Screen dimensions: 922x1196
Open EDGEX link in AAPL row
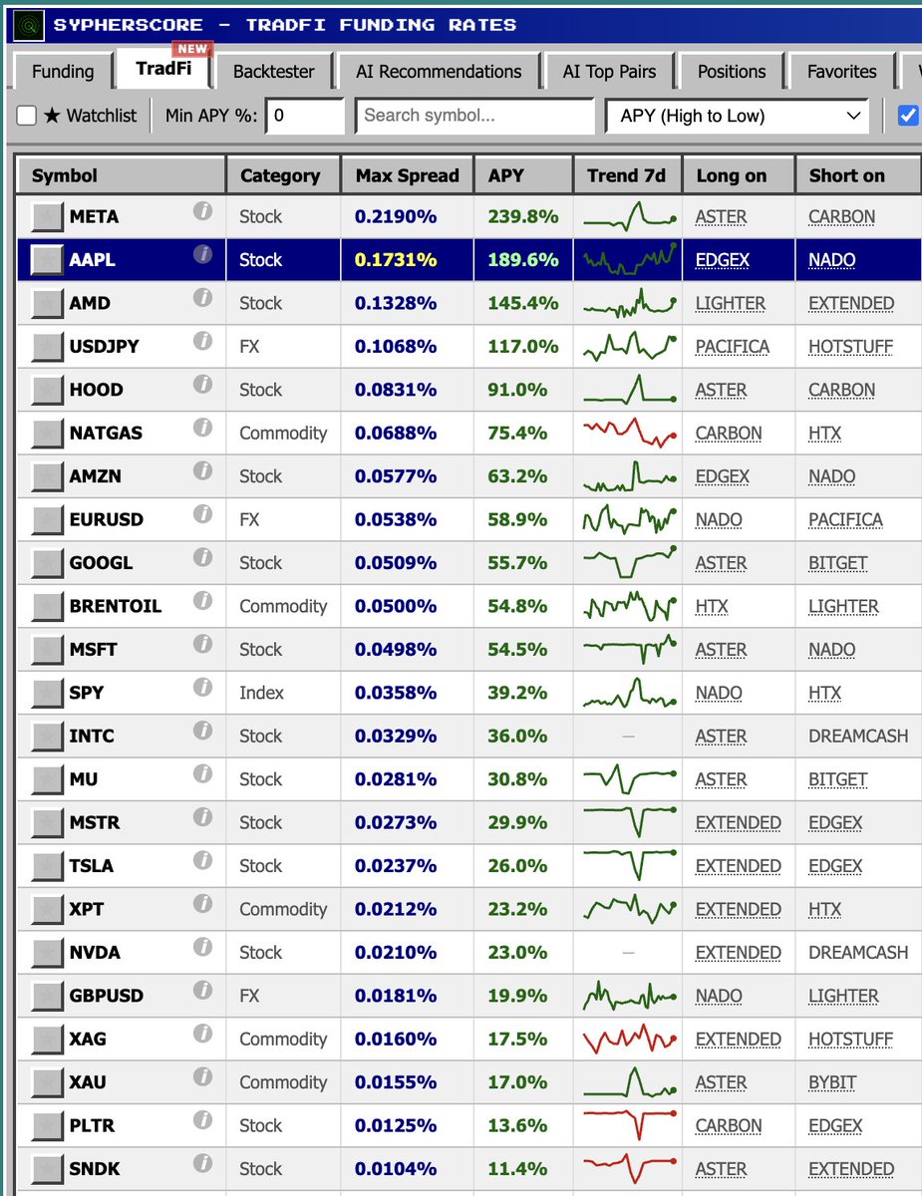point(723,259)
